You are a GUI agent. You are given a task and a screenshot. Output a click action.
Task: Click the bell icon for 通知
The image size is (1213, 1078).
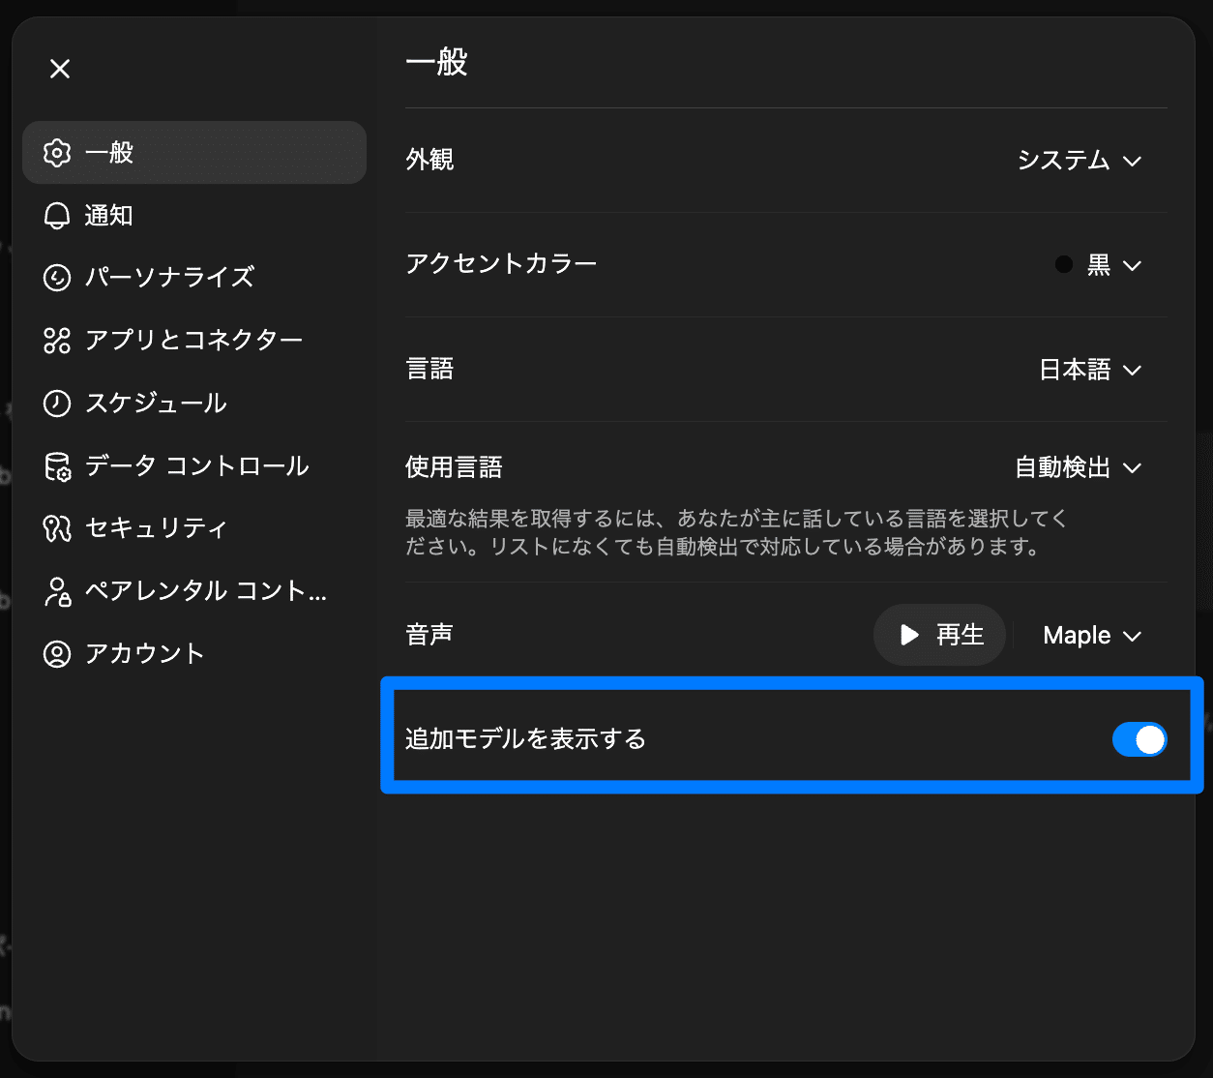point(57,216)
